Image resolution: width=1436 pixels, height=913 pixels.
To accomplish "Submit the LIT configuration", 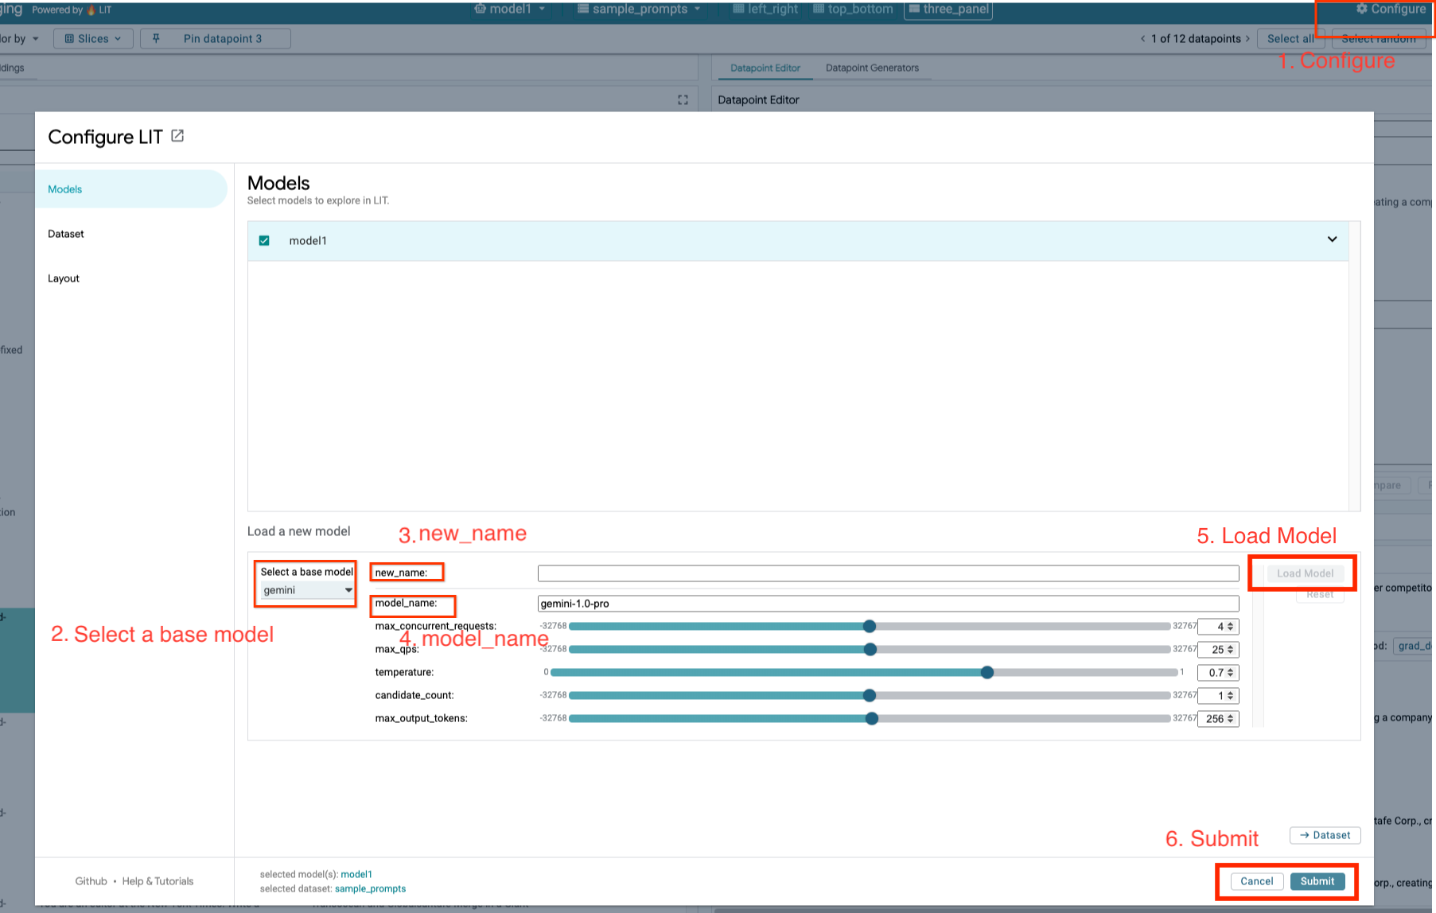I will (1317, 881).
